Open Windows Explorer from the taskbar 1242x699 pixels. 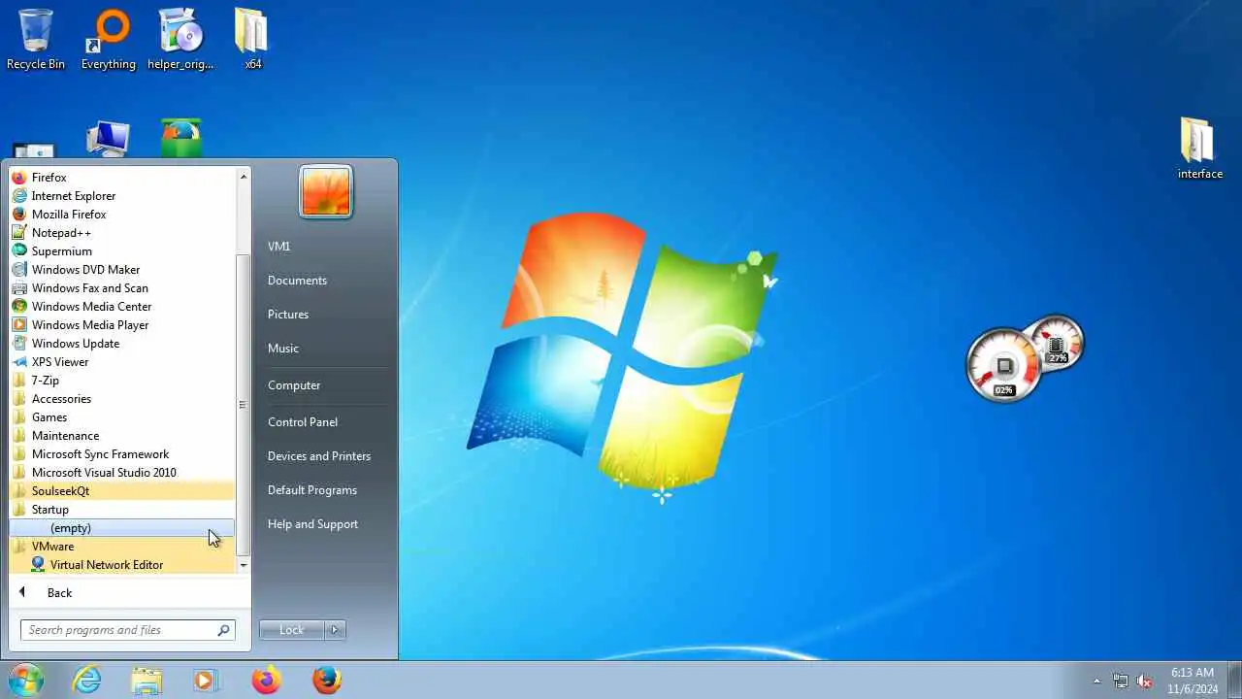point(147,680)
